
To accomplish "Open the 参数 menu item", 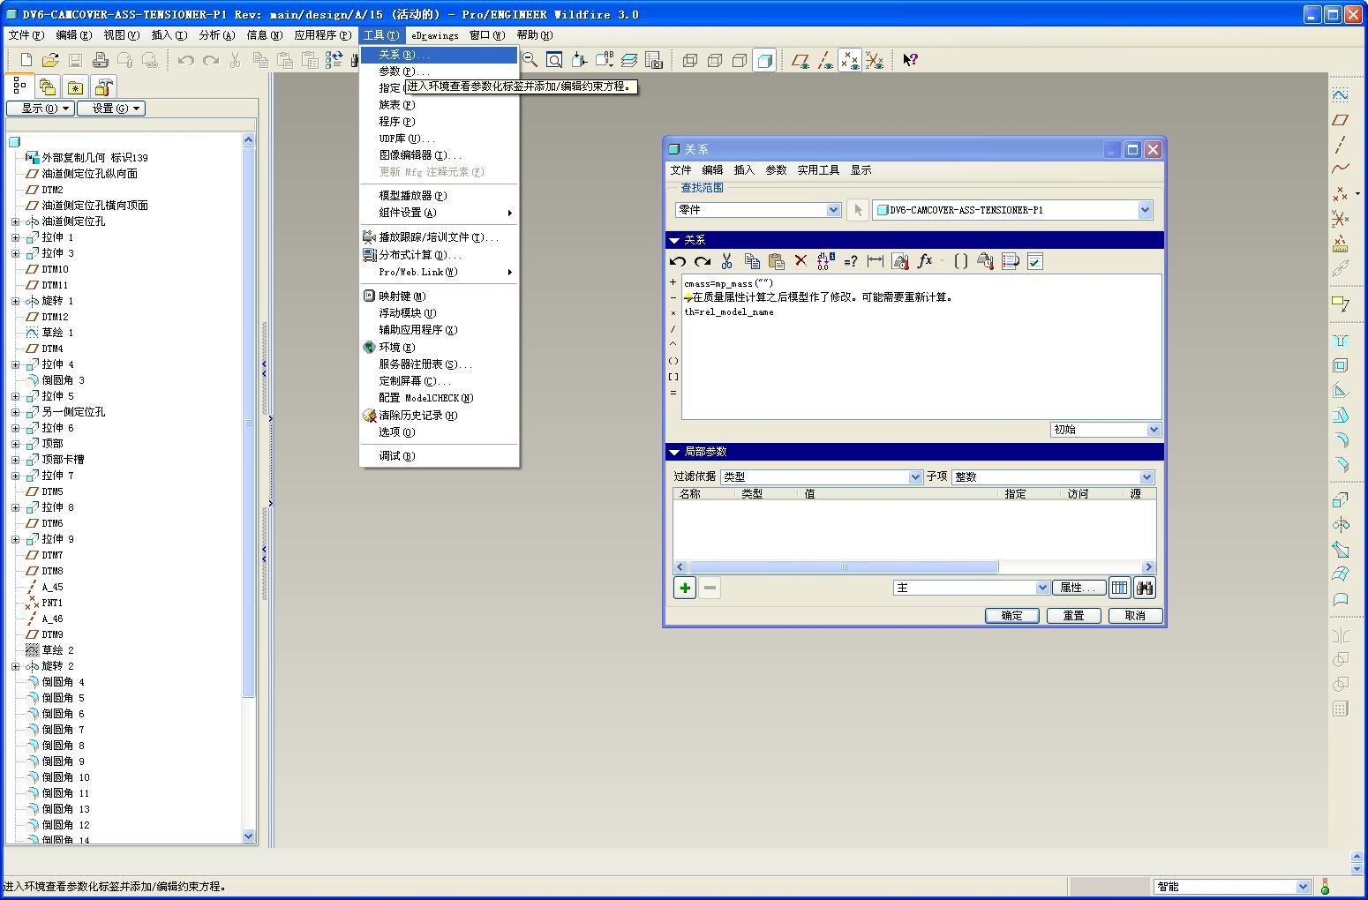I will pyautogui.click(x=439, y=71).
